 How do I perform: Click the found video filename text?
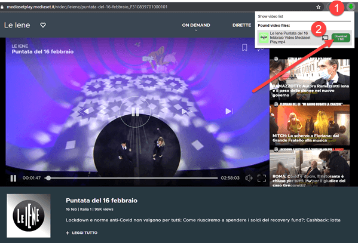click(290, 38)
